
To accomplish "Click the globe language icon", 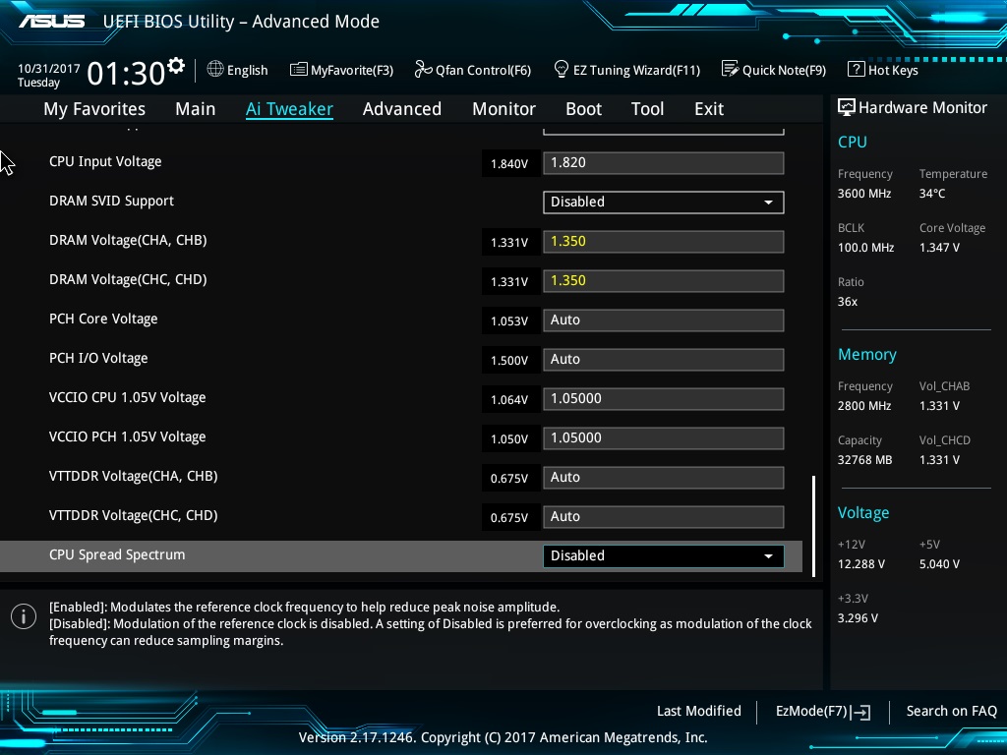I will point(215,69).
